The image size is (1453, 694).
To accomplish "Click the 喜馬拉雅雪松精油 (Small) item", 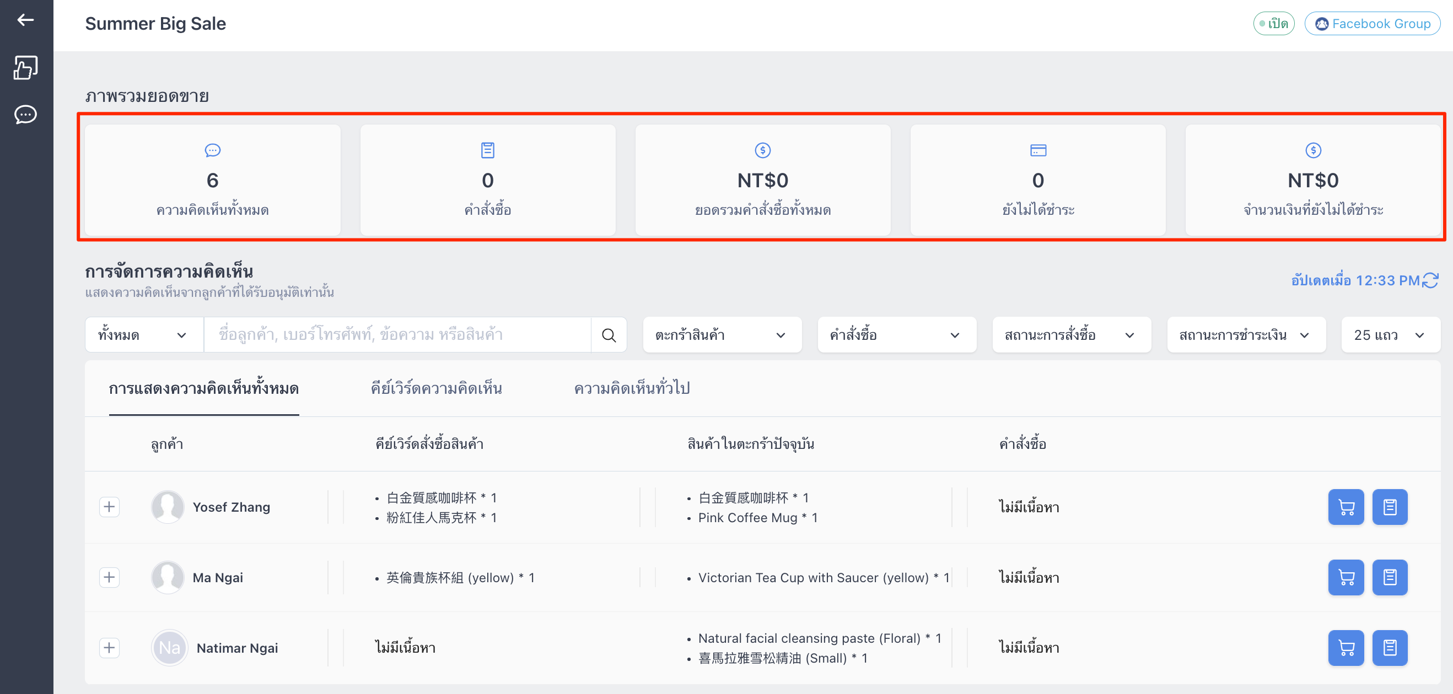I will coord(783,658).
